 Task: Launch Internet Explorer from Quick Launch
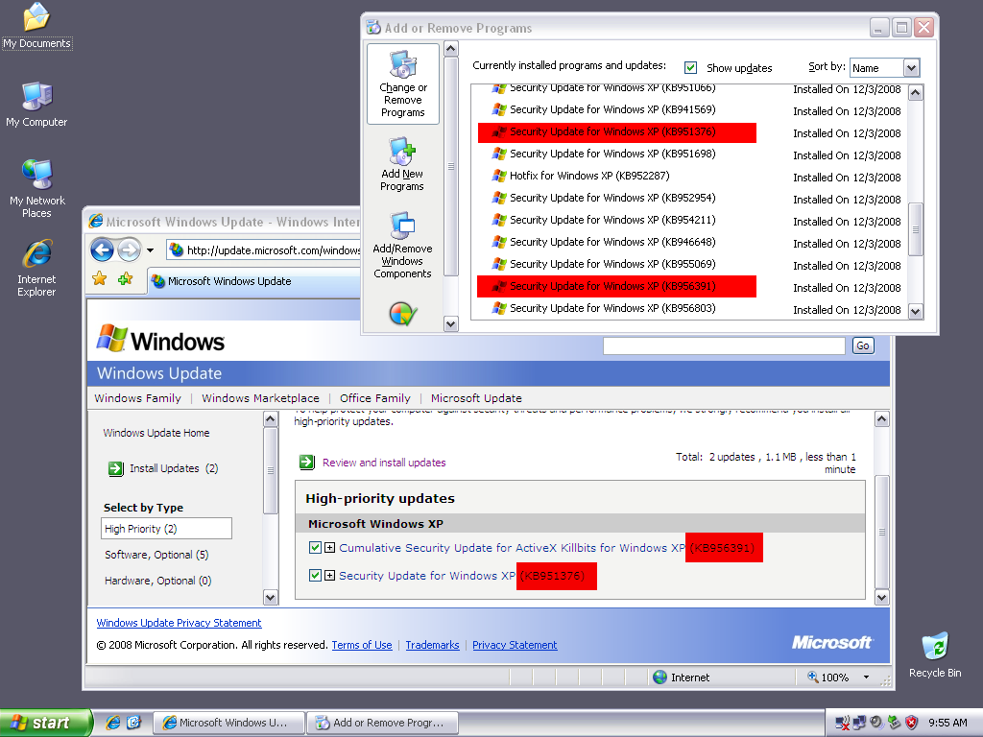point(113,723)
